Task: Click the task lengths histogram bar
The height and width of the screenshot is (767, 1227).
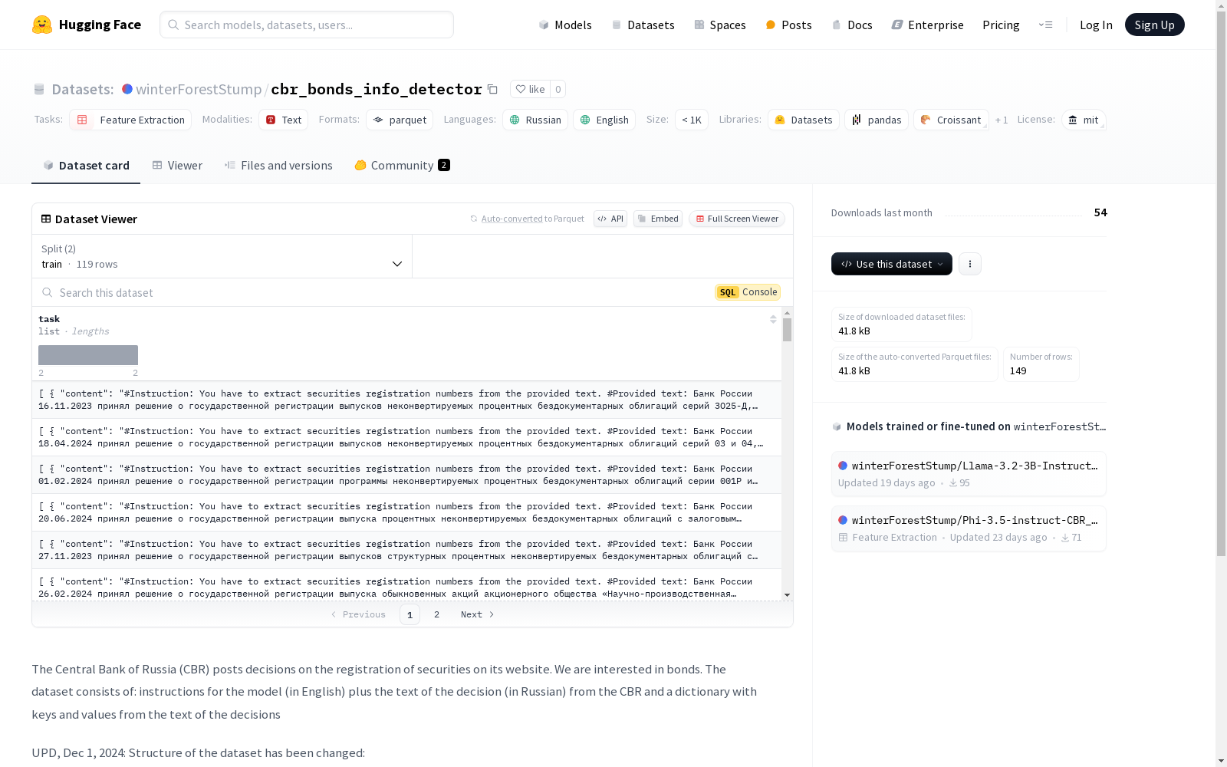Action: coord(88,355)
